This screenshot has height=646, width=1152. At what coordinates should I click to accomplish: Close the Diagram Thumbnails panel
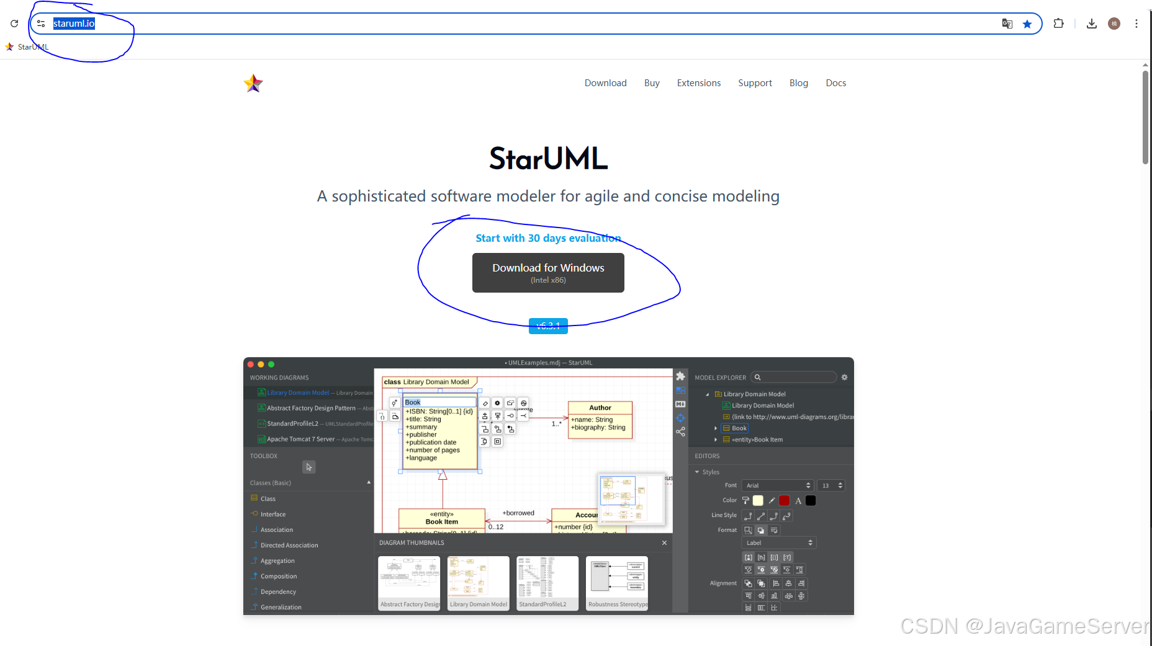pyautogui.click(x=664, y=542)
